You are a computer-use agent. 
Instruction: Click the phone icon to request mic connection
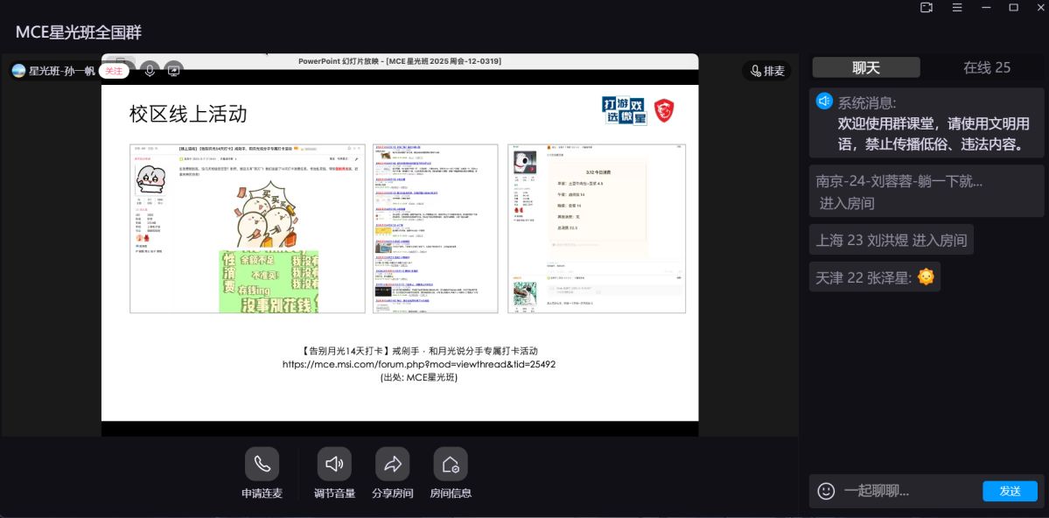262,464
